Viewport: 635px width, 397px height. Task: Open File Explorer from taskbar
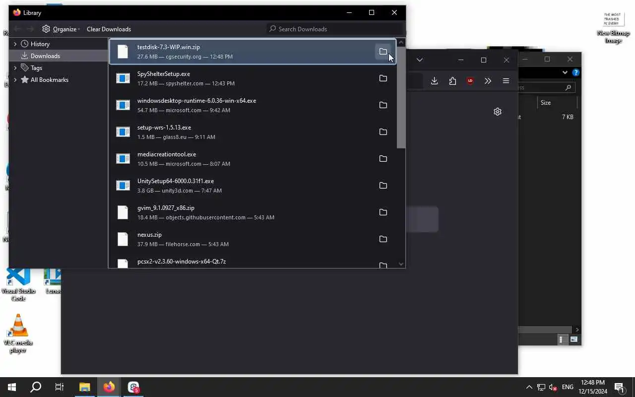(x=85, y=387)
